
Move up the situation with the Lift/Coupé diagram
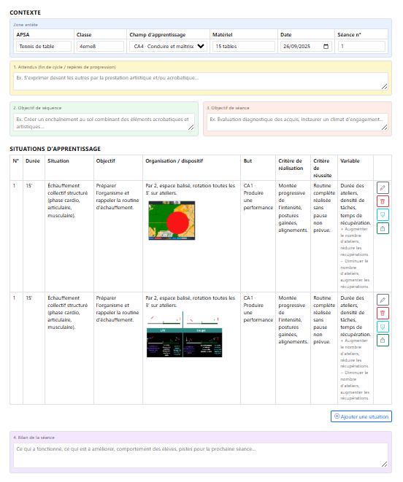[383, 341]
